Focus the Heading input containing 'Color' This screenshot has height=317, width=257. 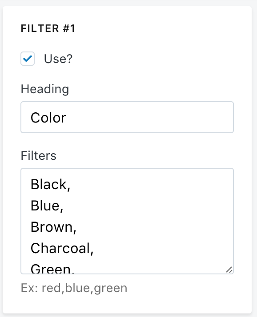(x=127, y=117)
